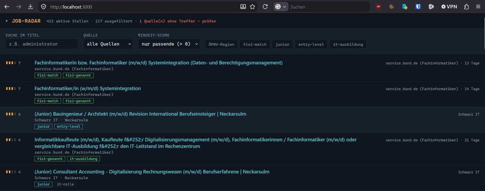Click the it-rolle tag under Consultant Accounting
This screenshot has width=485, height=191.
click(65, 185)
